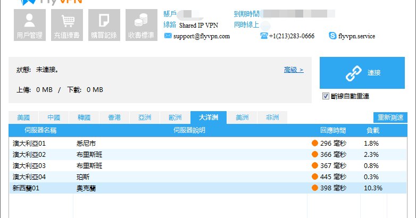Open 購買記錄 purchase records icon
416x218 pixels.
[x=104, y=25]
